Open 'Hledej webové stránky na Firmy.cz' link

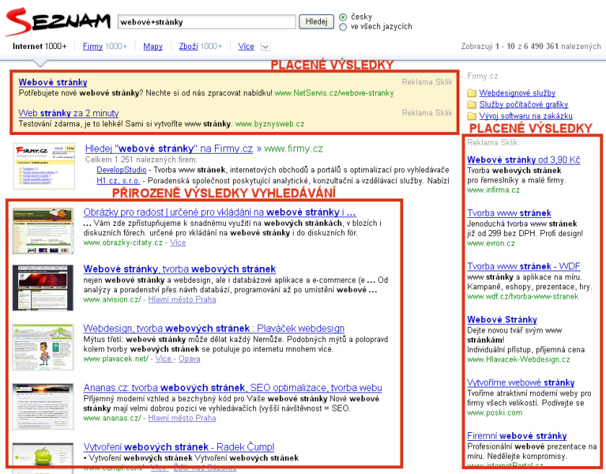pos(169,149)
